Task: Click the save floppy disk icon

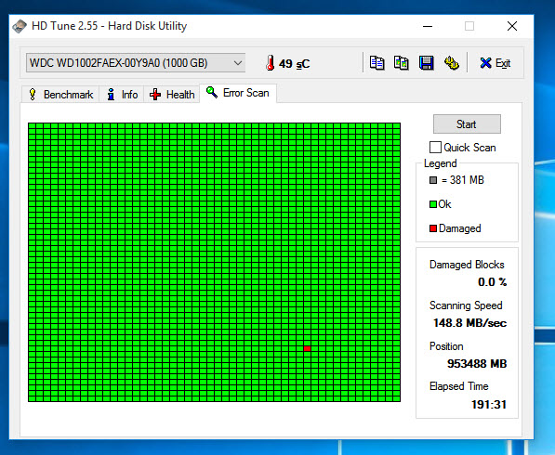Action: point(426,63)
